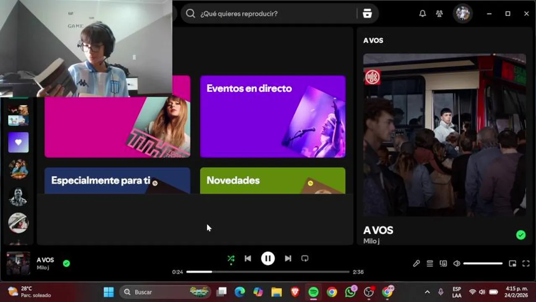The width and height of the screenshot is (536, 302).
Task: Open the user profile avatar menu
Action: pyautogui.click(x=463, y=13)
